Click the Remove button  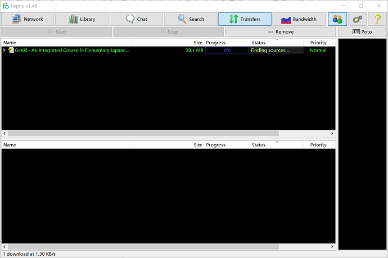[281, 32]
